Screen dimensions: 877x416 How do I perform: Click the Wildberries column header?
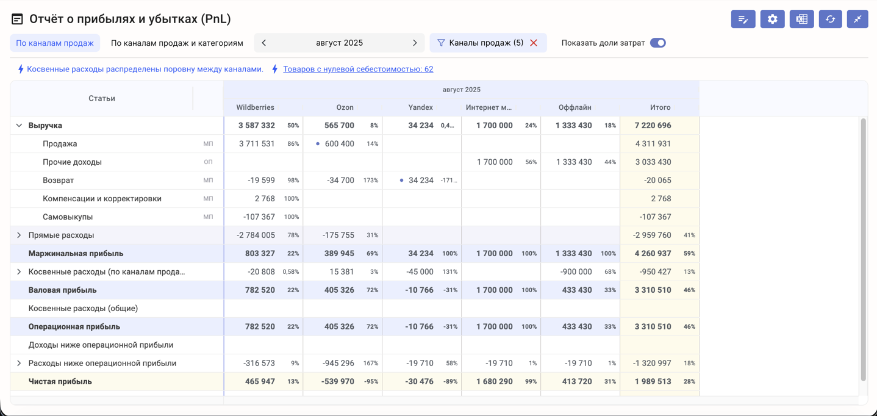[255, 107]
